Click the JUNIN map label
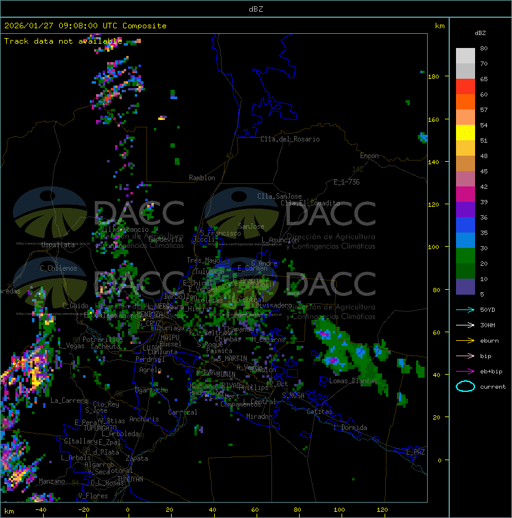Screen dimensions: 512x518 [226, 374]
